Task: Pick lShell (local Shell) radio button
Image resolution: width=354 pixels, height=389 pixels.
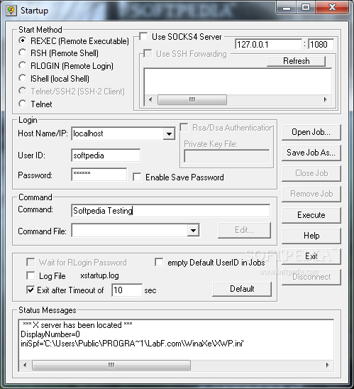Action: point(22,78)
